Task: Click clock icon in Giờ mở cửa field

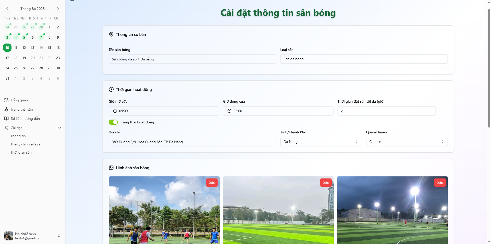Action: (115, 111)
